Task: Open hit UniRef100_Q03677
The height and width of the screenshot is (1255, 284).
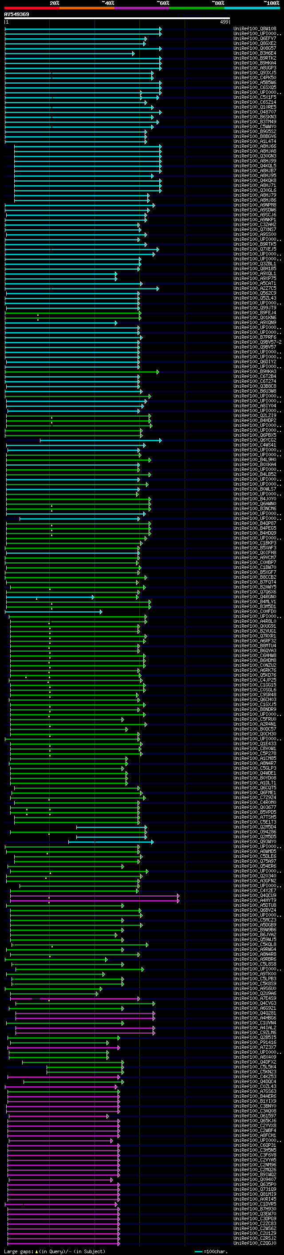Action: click(255, 807)
